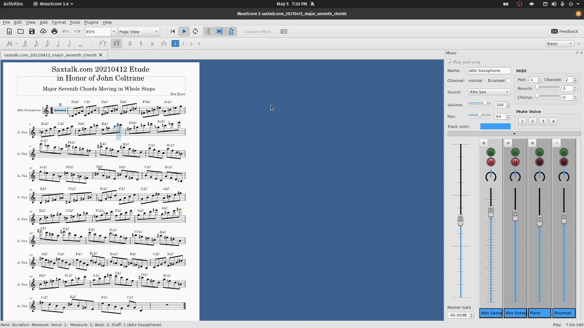Select Voice 1 in note toolbar

[175, 44]
